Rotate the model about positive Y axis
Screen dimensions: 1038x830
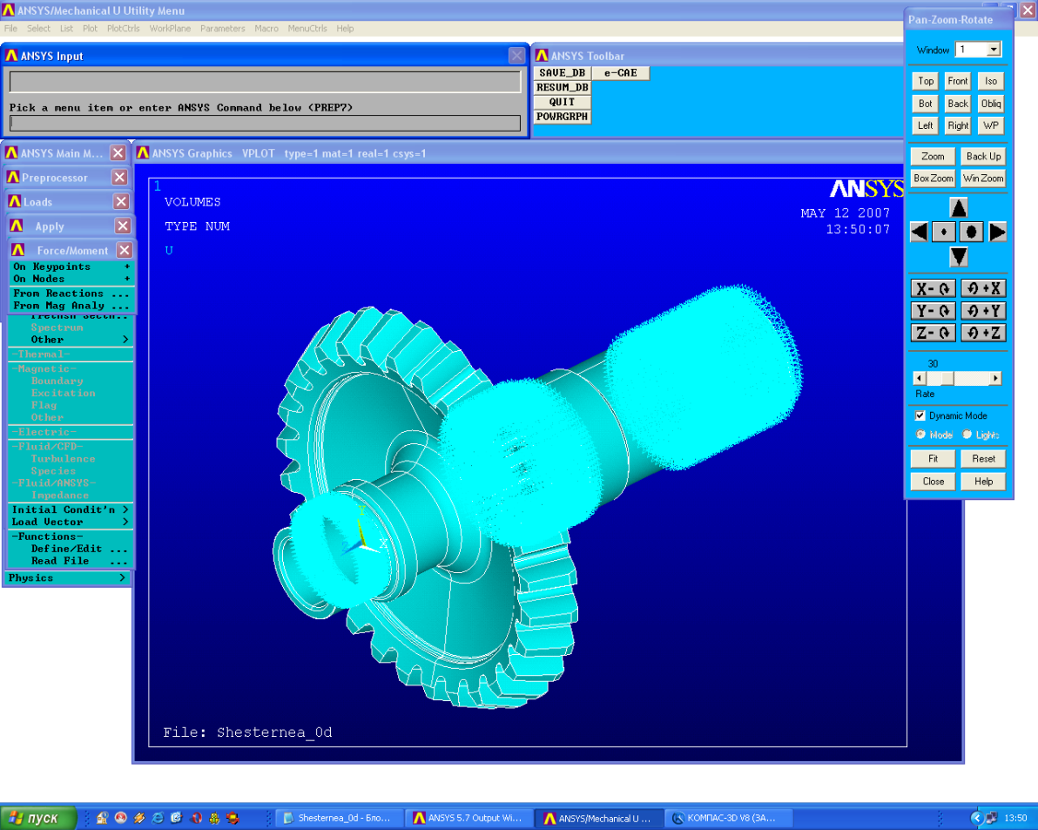pos(983,311)
